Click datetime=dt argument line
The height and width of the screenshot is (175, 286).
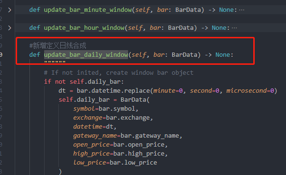(x=95, y=127)
